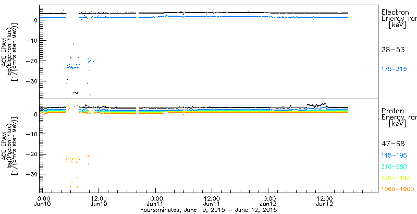Screen dimensions: 417x214
Task: Click the log(Electron Flux) y-axis title
Action: tap(9, 52)
